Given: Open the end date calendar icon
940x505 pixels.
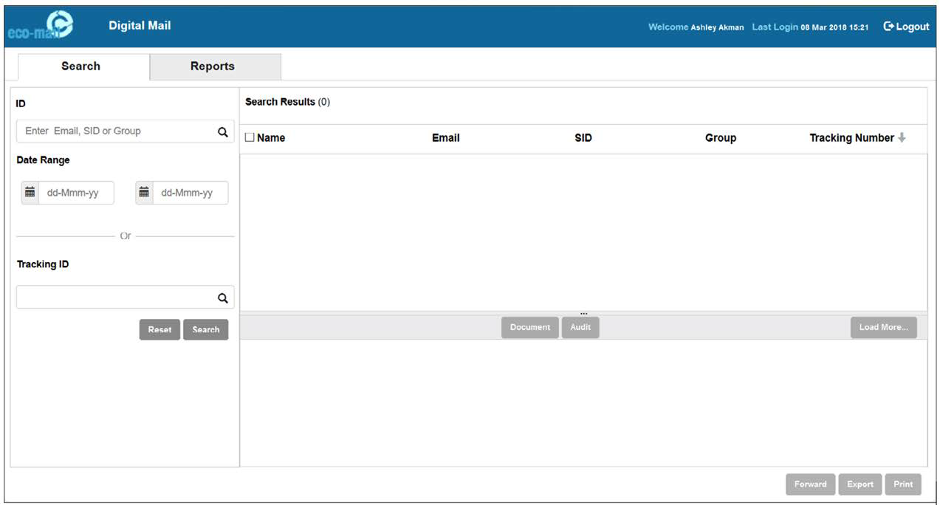Looking at the screenshot, I should pos(145,193).
